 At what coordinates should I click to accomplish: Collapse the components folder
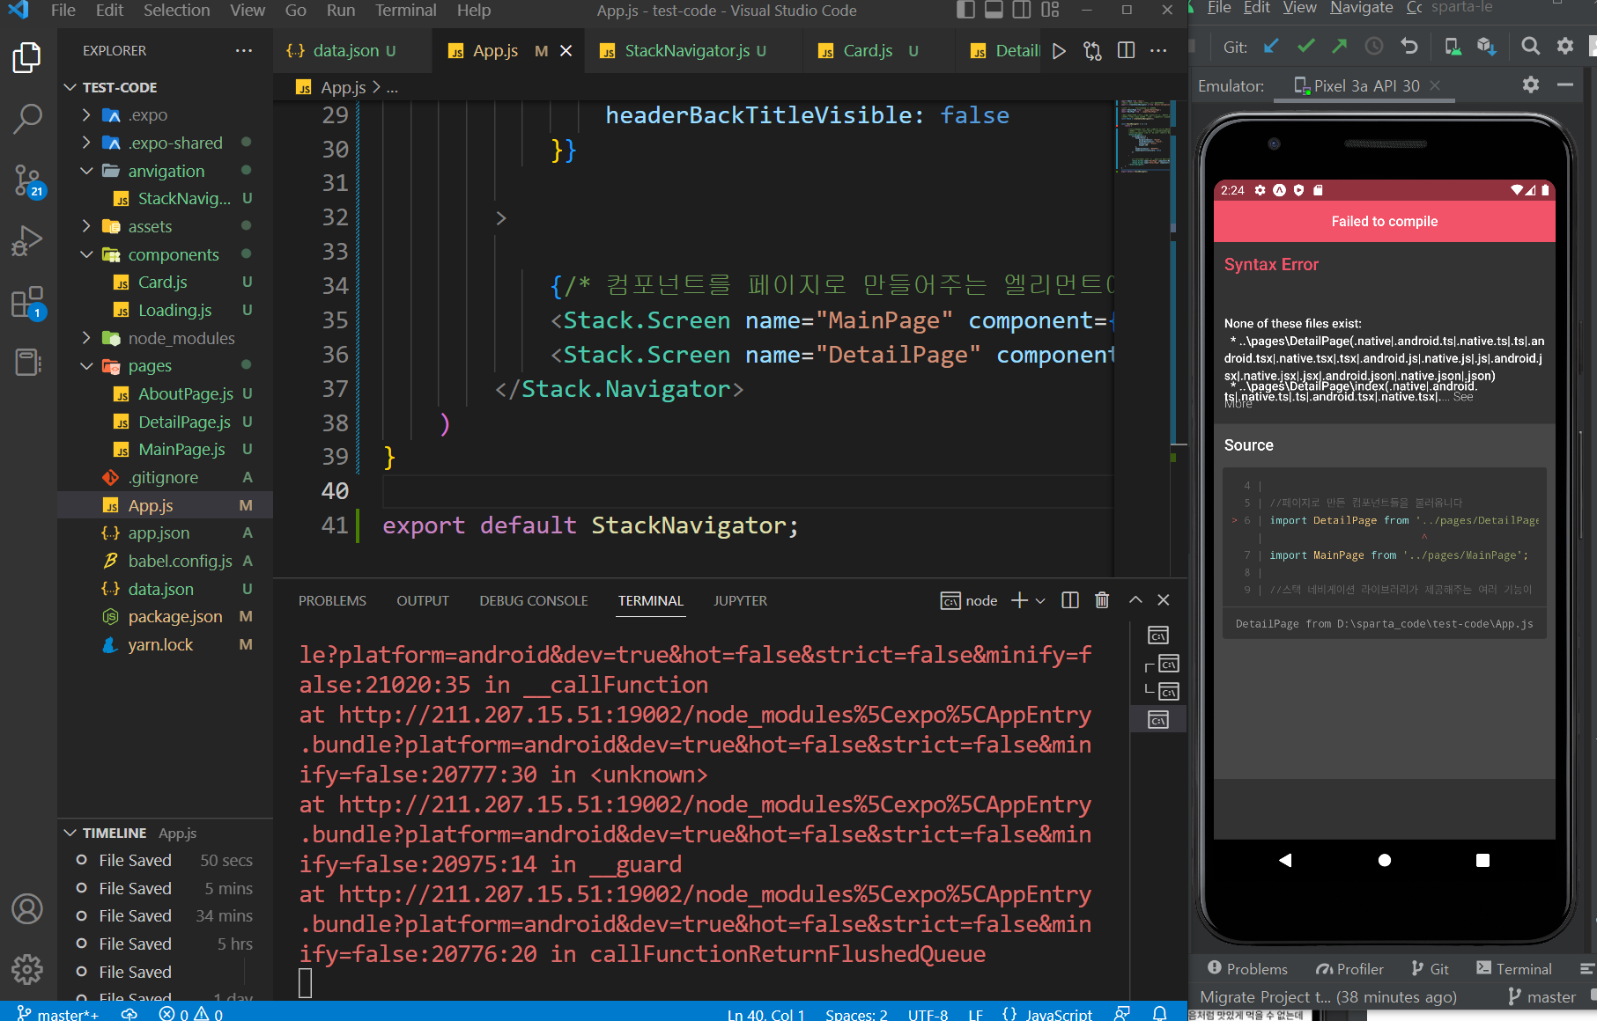86,254
